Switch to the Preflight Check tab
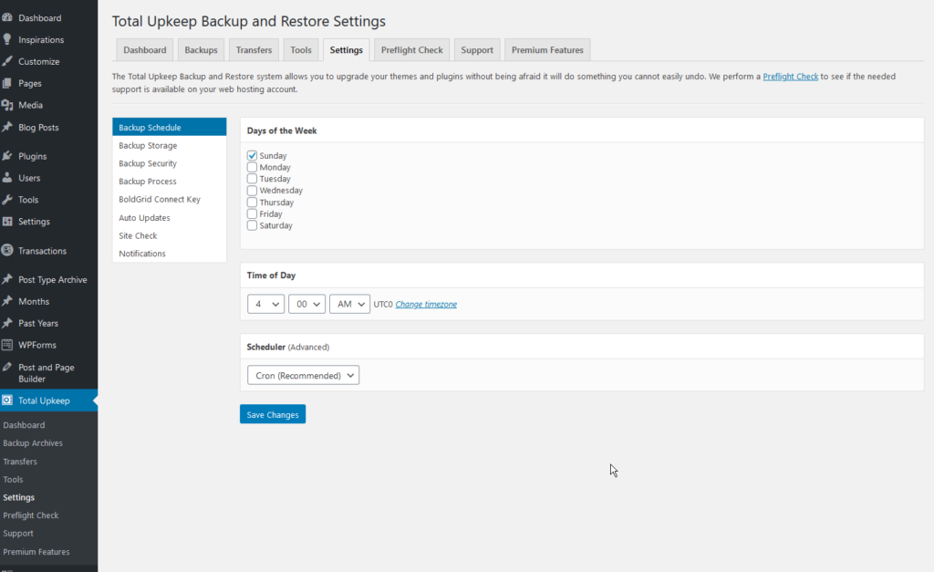This screenshot has height=572, width=934. tap(411, 50)
